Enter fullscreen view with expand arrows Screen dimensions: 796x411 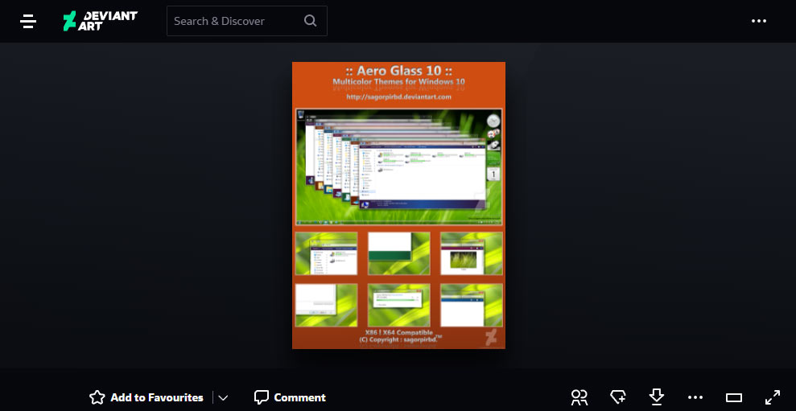[773, 397]
